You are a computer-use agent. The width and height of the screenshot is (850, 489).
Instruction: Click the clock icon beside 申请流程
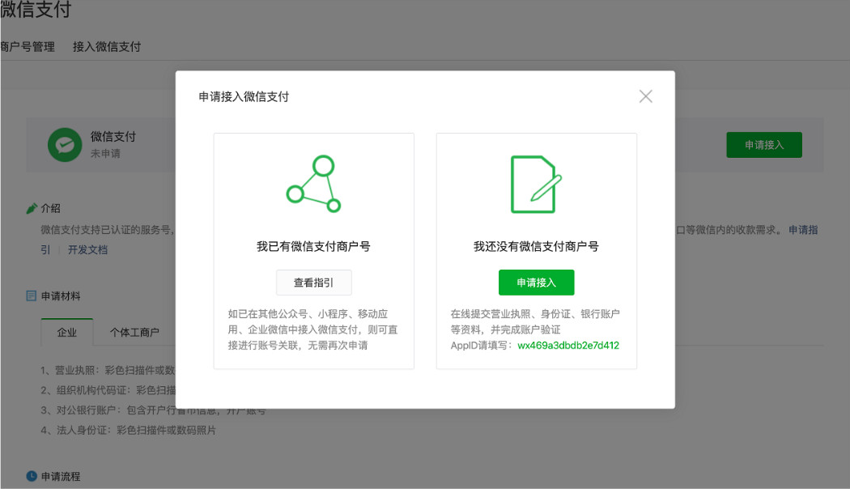32,476
